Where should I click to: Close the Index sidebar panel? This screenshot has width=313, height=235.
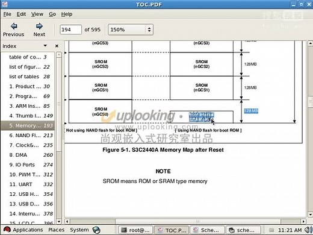point(57,46)
